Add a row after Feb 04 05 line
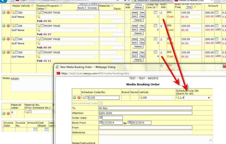 coord(4,12)
